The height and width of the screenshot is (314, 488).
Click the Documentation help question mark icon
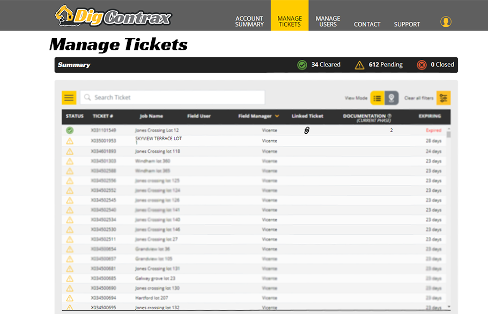coord(389,116)
